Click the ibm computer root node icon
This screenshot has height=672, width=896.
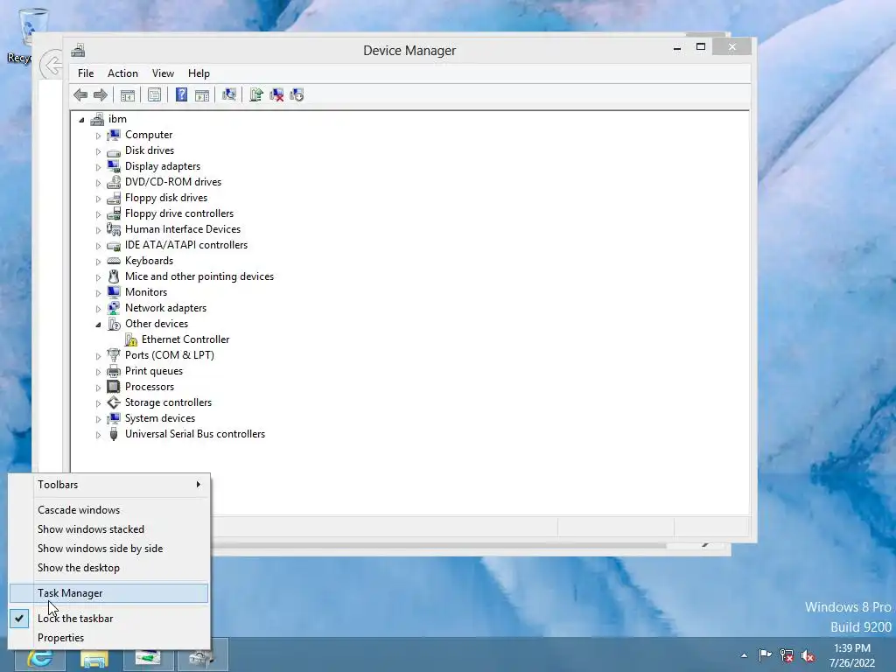(x=97, y=119)
